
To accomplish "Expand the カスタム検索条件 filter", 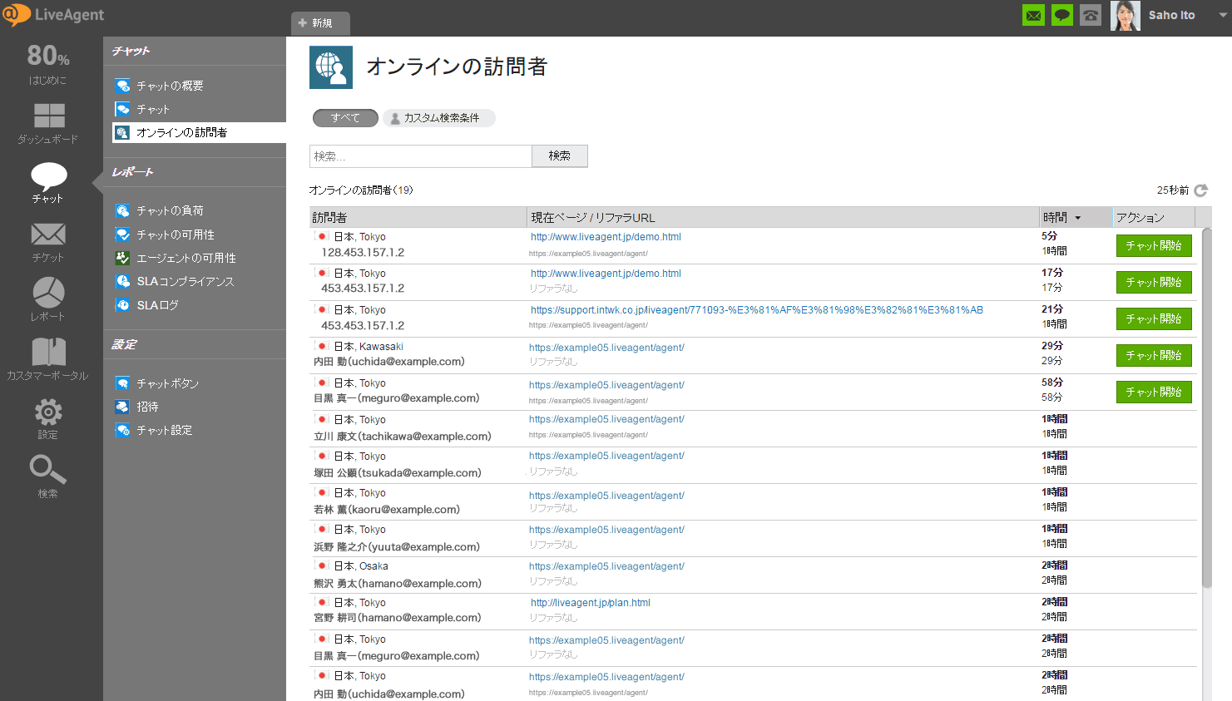I will pyautogui.click(x=439, y=118).
